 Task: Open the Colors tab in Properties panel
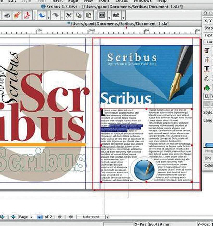pos(208,165)
